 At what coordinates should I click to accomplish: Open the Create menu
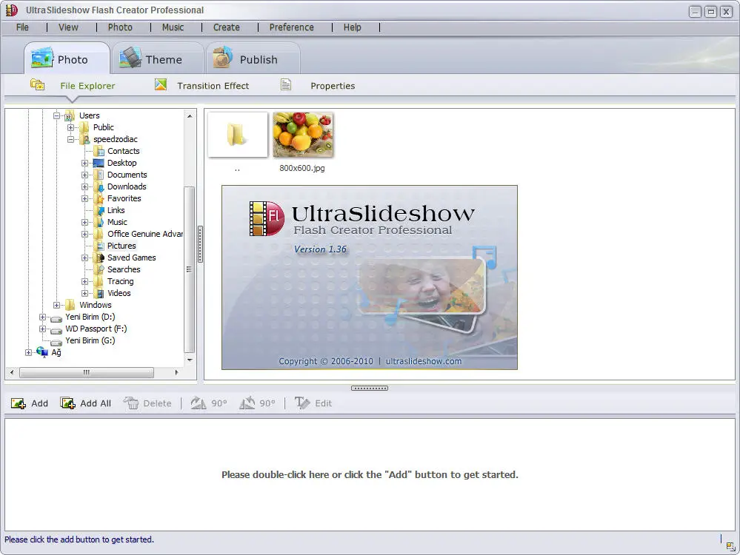[x=227, y=27]
